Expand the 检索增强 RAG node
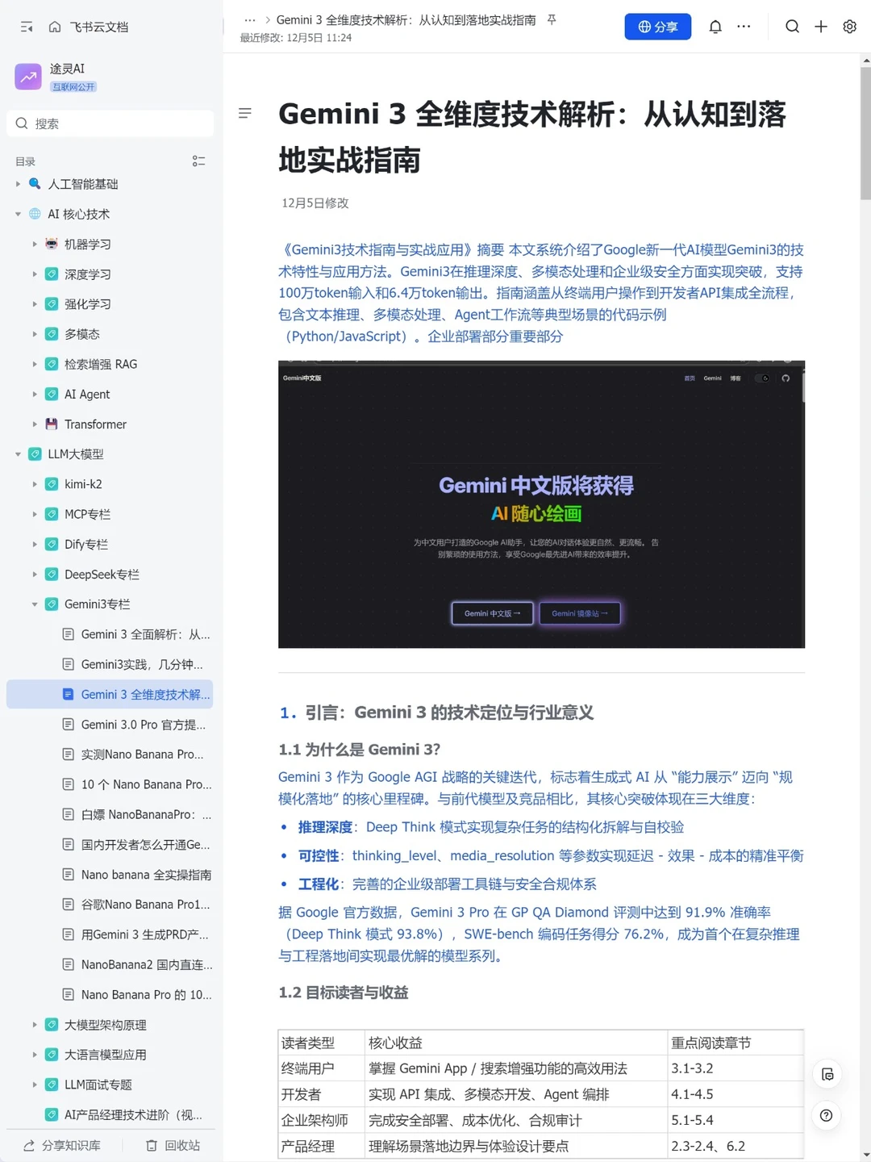The image size is (871, 1162). coord(35,364)
